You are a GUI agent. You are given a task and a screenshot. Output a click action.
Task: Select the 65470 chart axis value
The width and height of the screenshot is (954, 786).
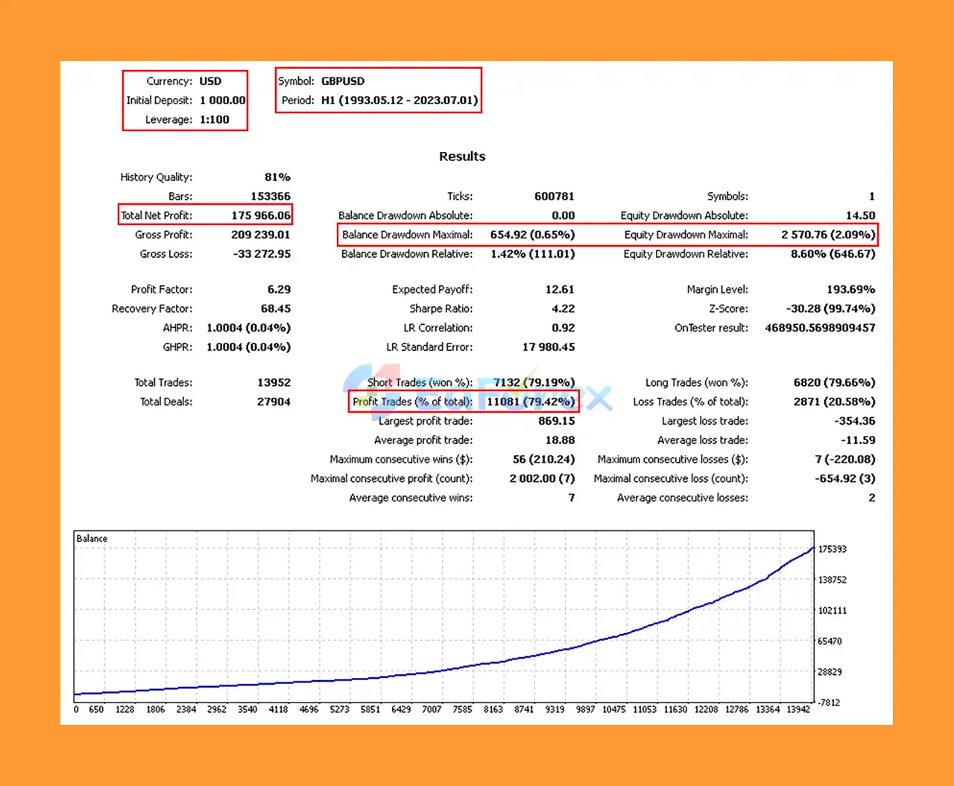pyautogui.click(x=830, y=641)
